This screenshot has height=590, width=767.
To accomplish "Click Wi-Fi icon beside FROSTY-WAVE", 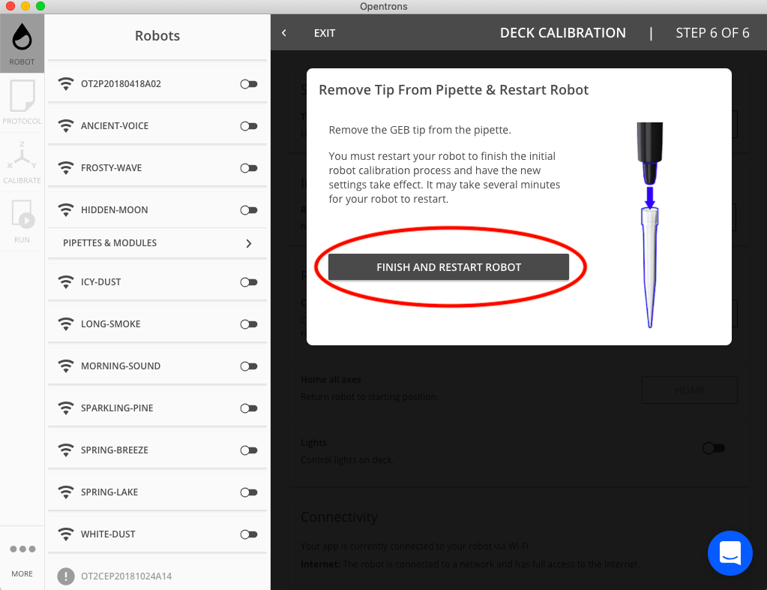I will coord(66,168).
